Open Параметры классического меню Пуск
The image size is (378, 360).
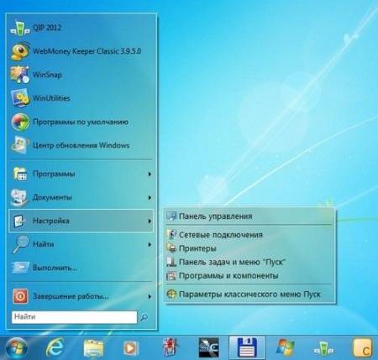(249, 295)
